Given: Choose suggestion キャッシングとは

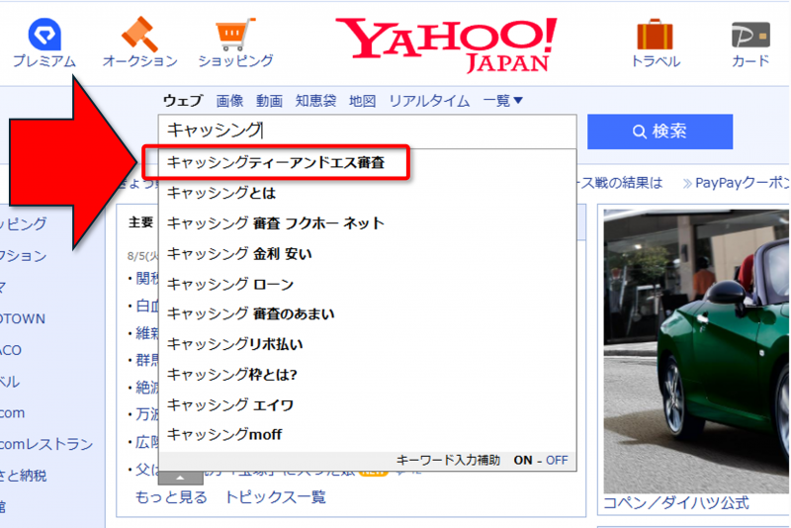Looking at the screenshot, I should point(367,193).
